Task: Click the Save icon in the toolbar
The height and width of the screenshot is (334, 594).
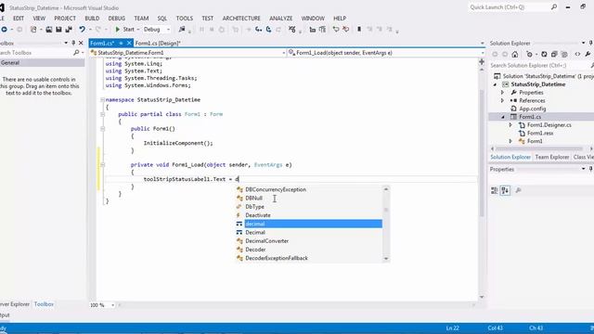Action: click(x=58, y=29)
